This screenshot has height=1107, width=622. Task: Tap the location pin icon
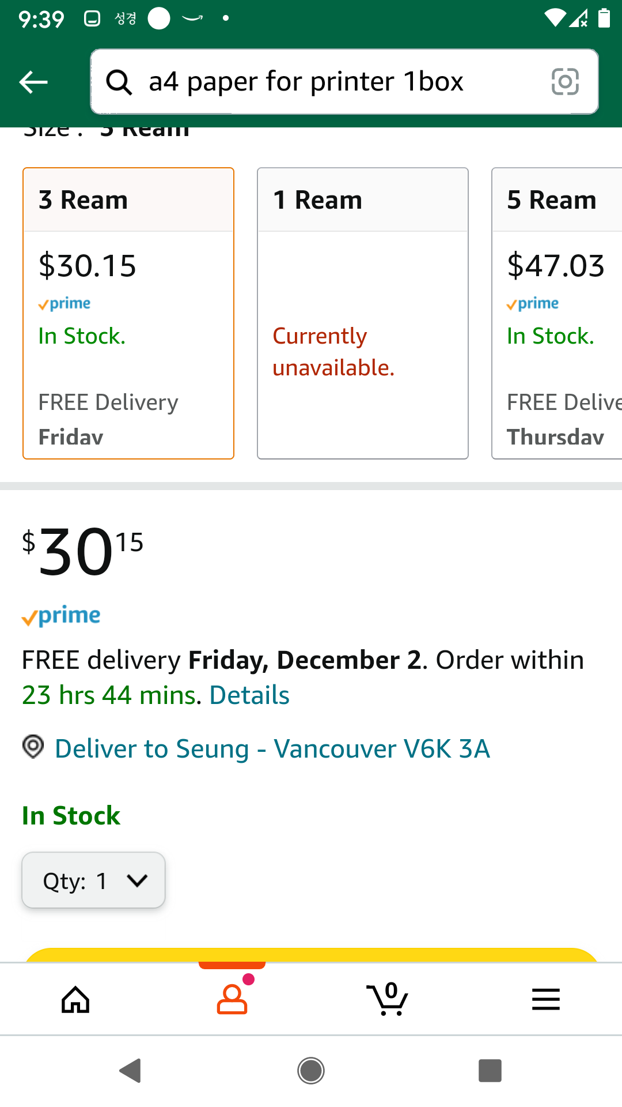click(33, 747)
